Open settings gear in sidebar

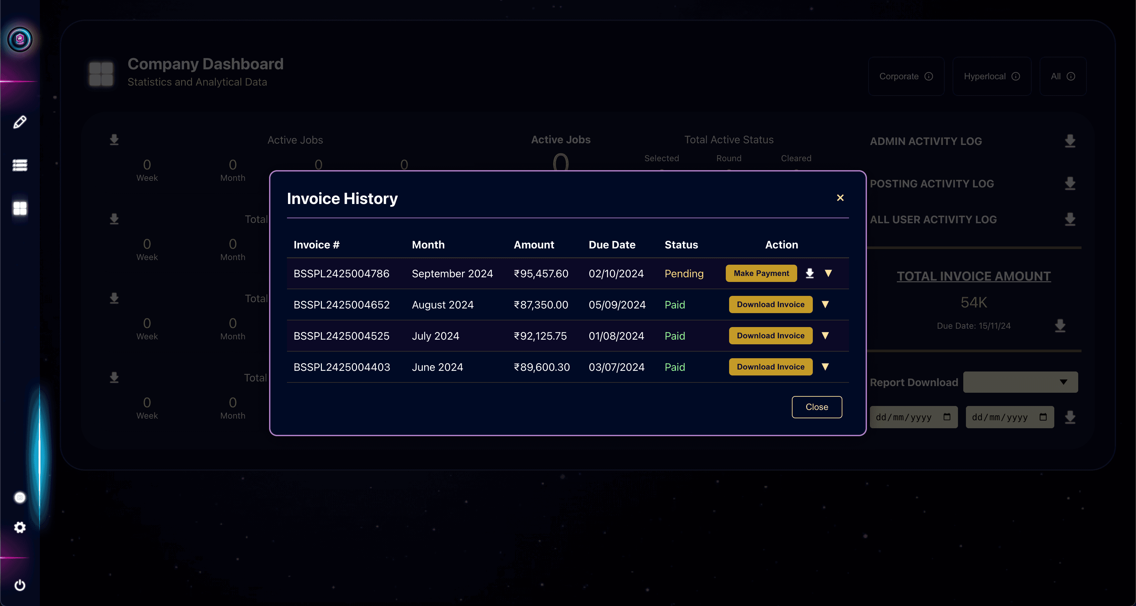tap(20, 527)
